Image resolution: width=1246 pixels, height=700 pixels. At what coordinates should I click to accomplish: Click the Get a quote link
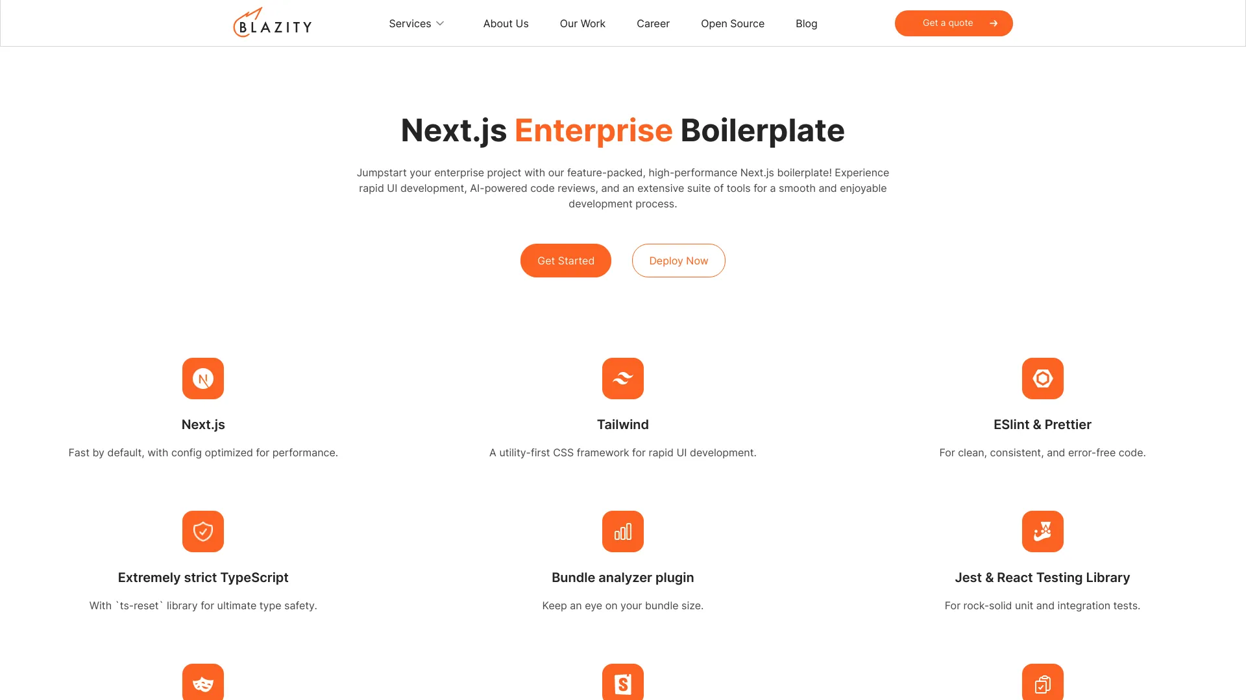(x=954, y=23)
